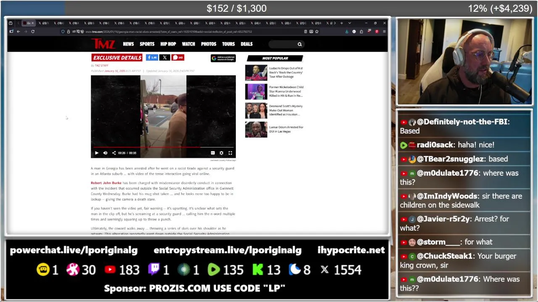This screenshot has width=538, height=302.
Task: Click the powerchat.live/lporiginalg text
Action: [74, 250]
